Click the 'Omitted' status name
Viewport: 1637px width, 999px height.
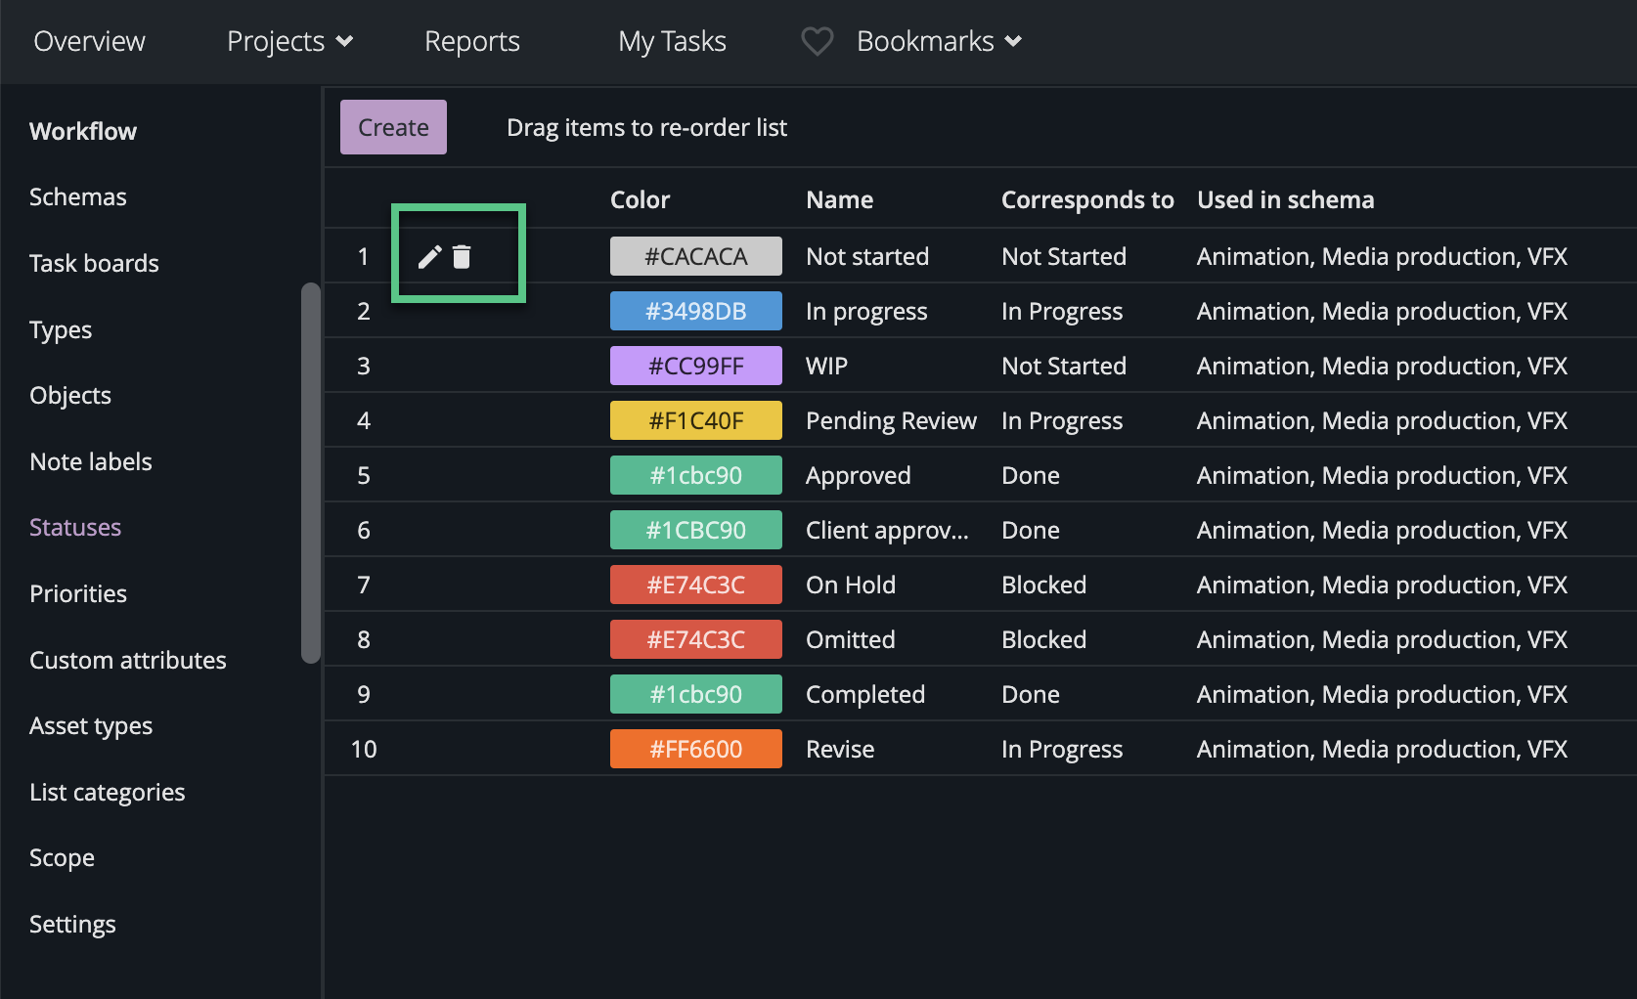point(851,639)
